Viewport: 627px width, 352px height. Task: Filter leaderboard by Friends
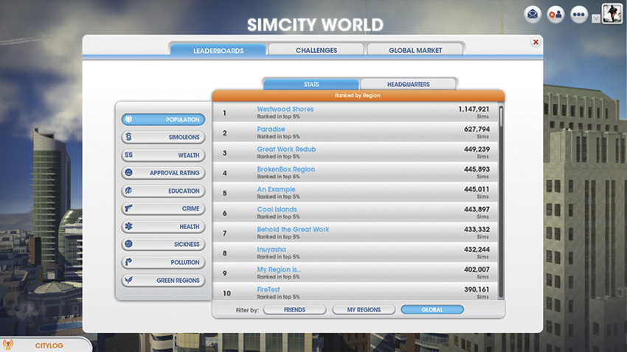point(295,310)
